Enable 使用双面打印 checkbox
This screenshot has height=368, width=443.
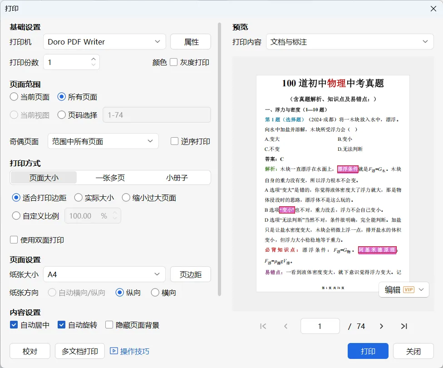click(x=14, y=240)
